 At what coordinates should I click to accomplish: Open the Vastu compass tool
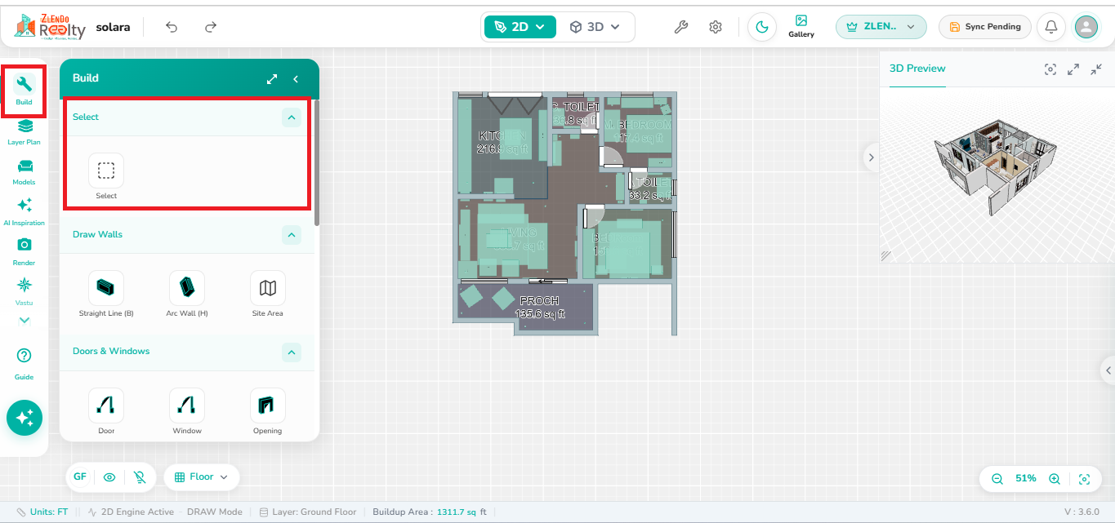[x=24, y=291]
